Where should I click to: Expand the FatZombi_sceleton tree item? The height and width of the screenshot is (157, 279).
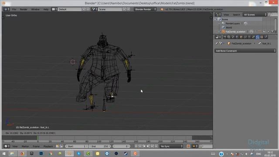point(219,32)
